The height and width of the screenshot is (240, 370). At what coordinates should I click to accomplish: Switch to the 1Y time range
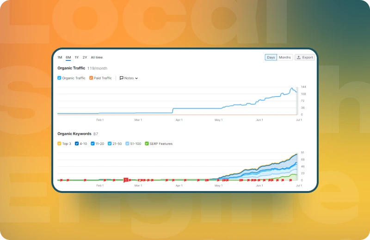pyautogui.click(x=77, y=57)
